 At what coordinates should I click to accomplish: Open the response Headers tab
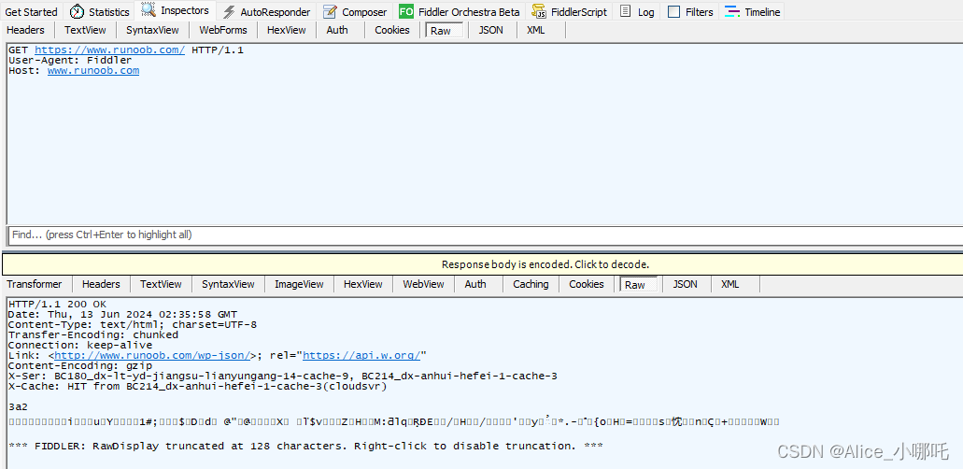tap(101, 284)
